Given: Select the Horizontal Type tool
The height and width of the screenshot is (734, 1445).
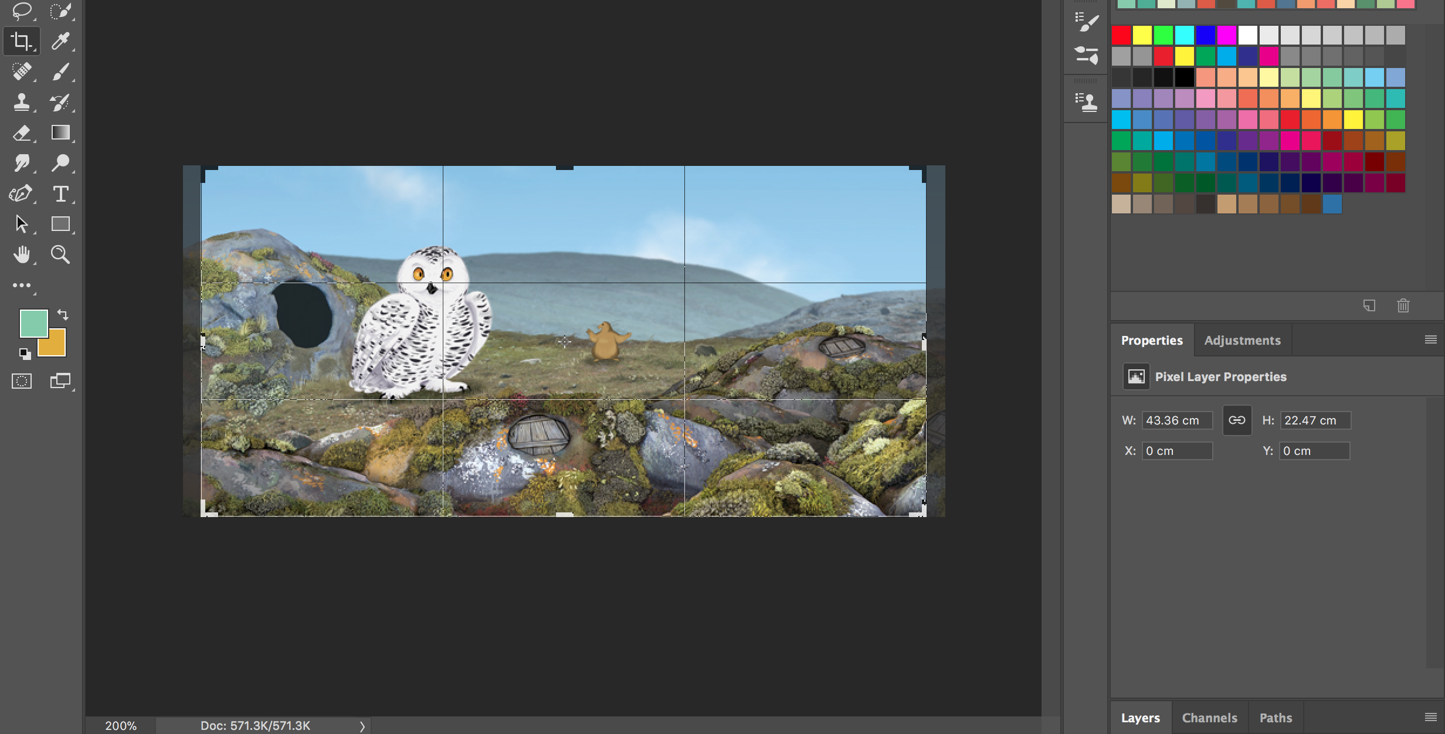Looking at the screenshot, I should coord(60,194).
